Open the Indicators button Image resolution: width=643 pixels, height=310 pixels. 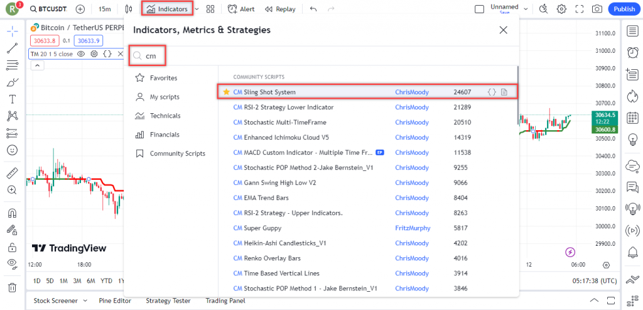167,9
